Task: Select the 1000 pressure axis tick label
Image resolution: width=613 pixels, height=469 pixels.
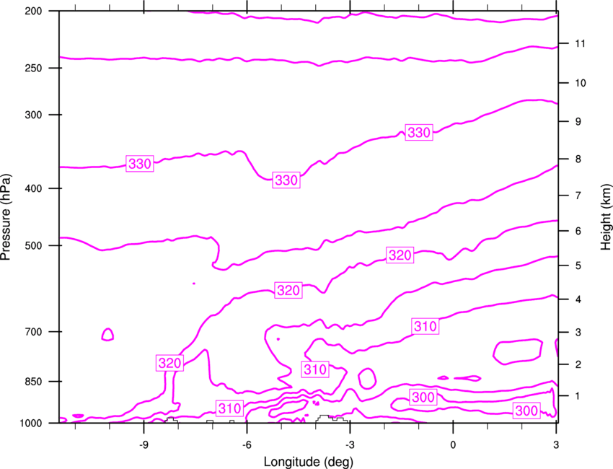Action: (30, 423)
